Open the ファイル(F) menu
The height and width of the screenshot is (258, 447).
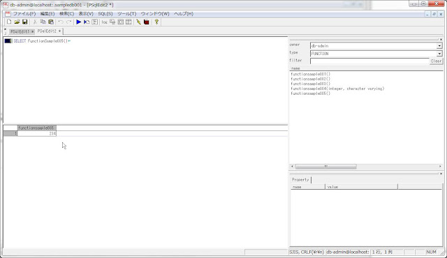(24, 14)
